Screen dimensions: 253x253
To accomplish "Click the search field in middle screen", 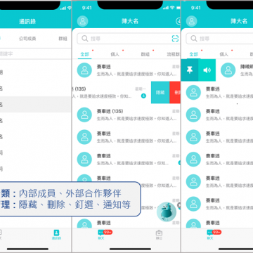I will 129,39.
